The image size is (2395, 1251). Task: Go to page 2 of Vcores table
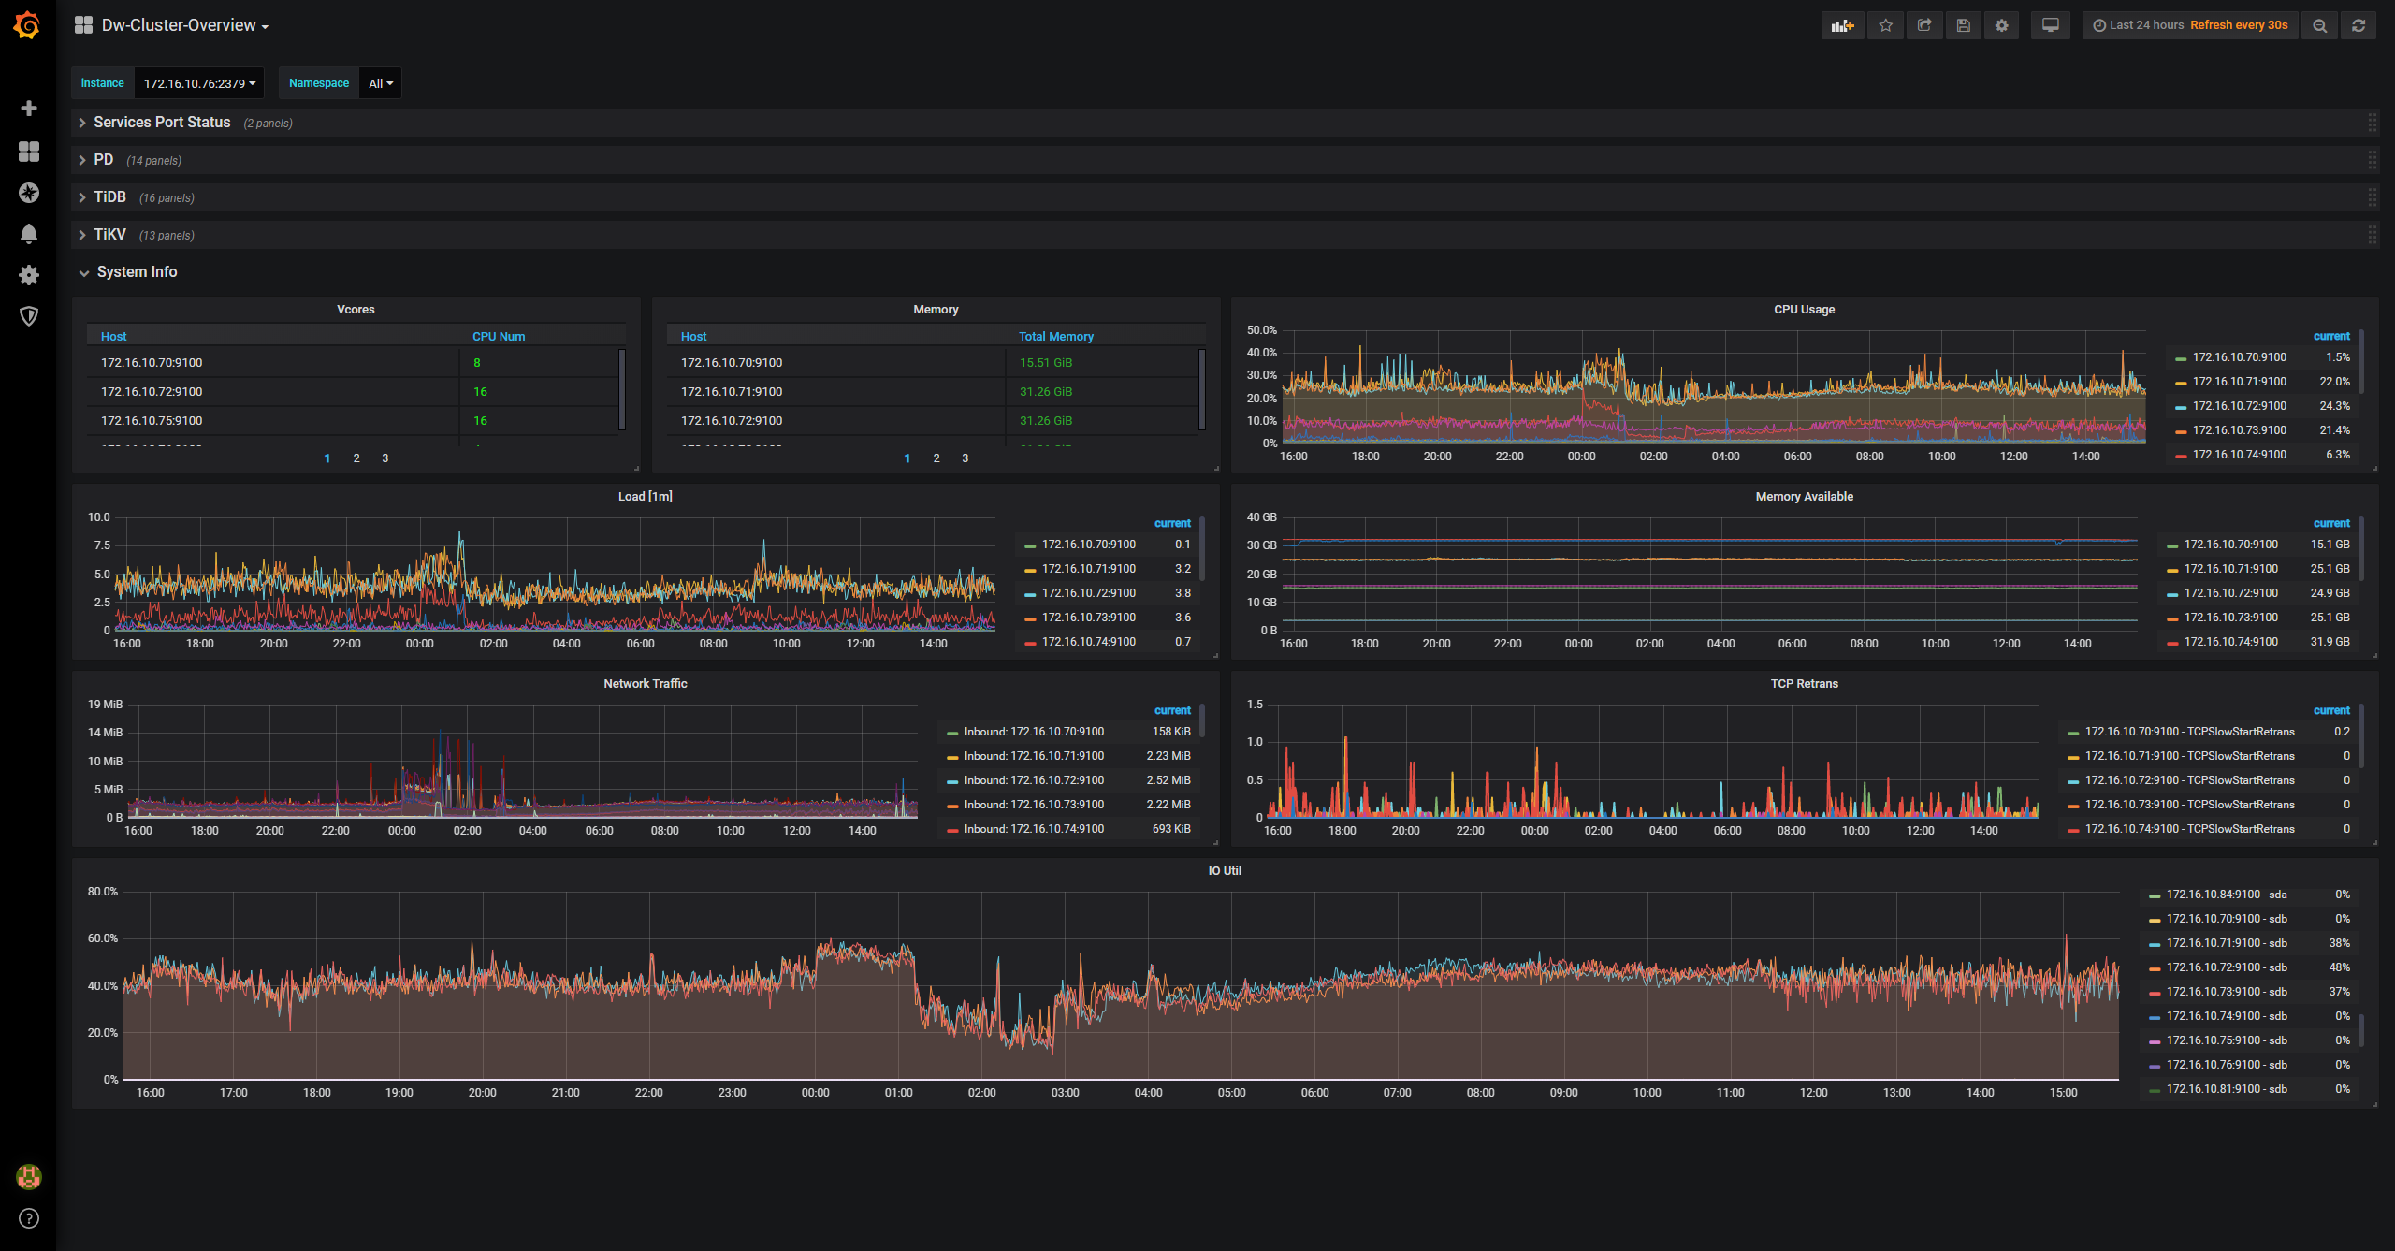356,458
